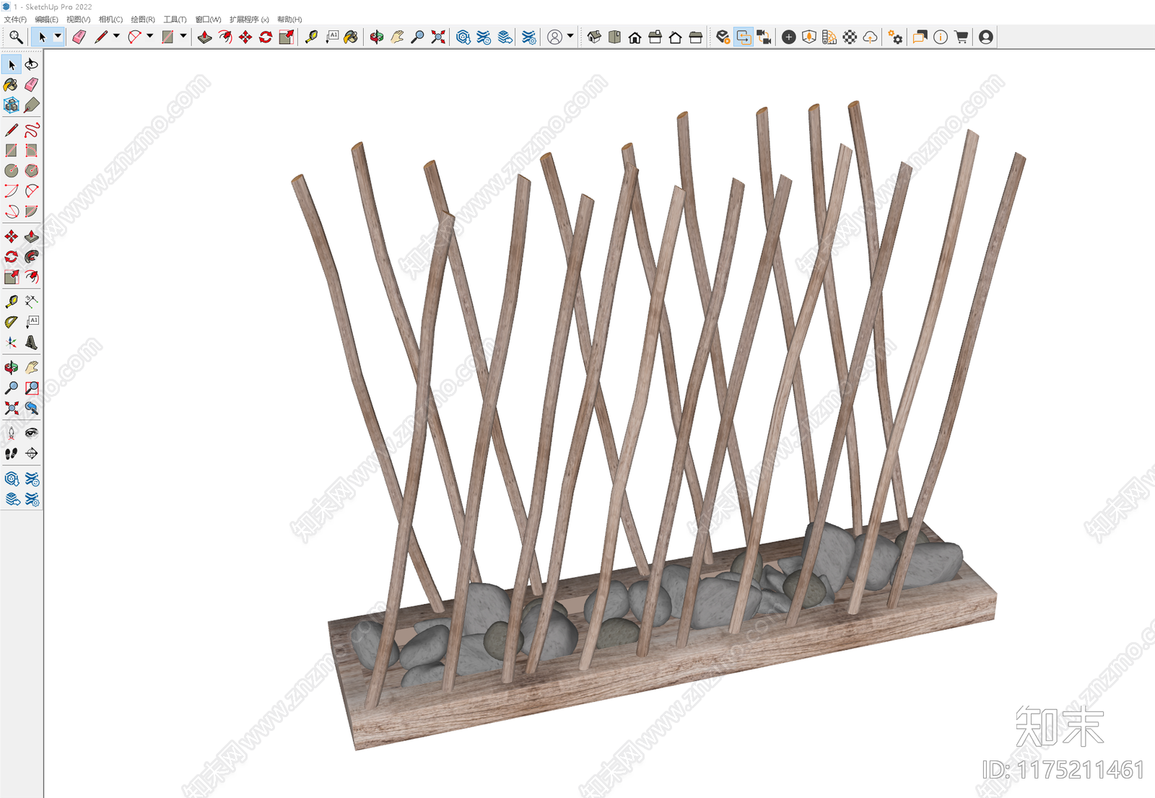Viewport: 1155px width, 798px height.
Task: Select the Rotated Rectangle tool in left toolbar
Action: [31, 150]
